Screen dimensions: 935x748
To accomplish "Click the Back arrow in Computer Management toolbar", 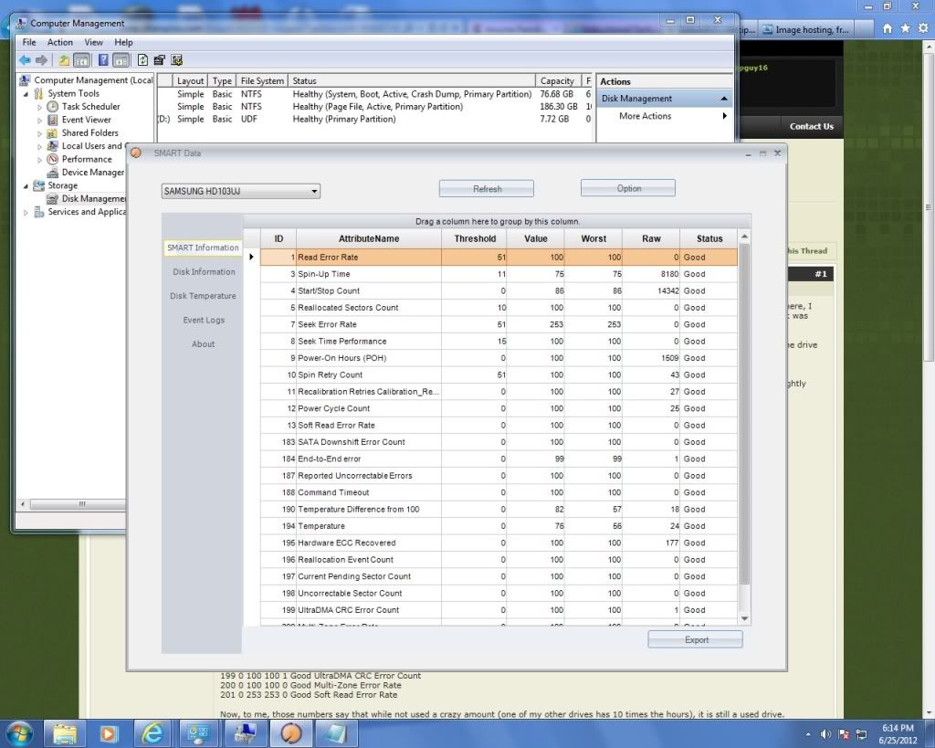I will (x=25, y=60).
